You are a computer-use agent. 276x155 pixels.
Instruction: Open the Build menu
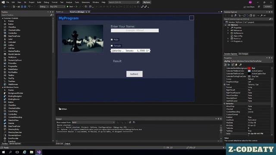coord(39,2)
